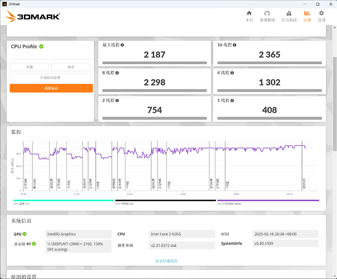Screen dimensions: 337x279
Task: Open the 主页 home icon
Action: click(249, 15)
